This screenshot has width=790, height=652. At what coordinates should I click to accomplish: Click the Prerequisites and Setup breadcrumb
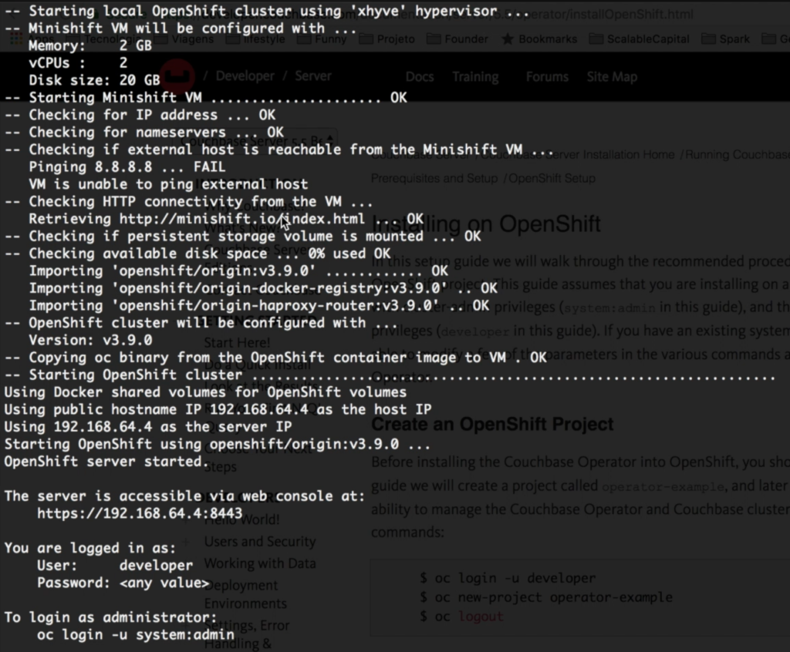tap(434, 178)
